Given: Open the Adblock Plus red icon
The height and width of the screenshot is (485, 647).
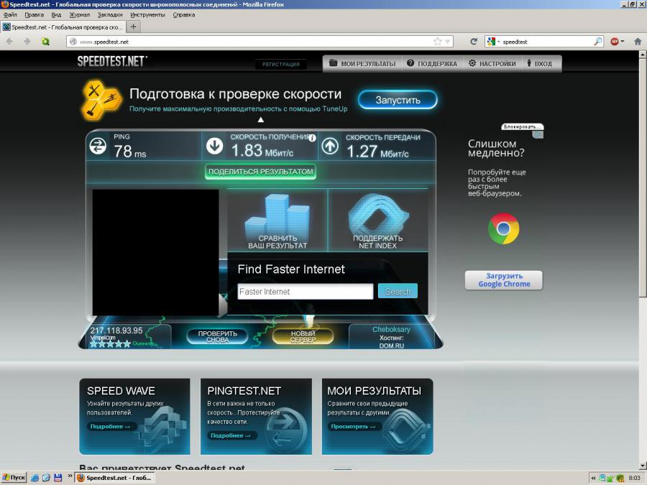Looking at the screenshot, I should (615, 41).
